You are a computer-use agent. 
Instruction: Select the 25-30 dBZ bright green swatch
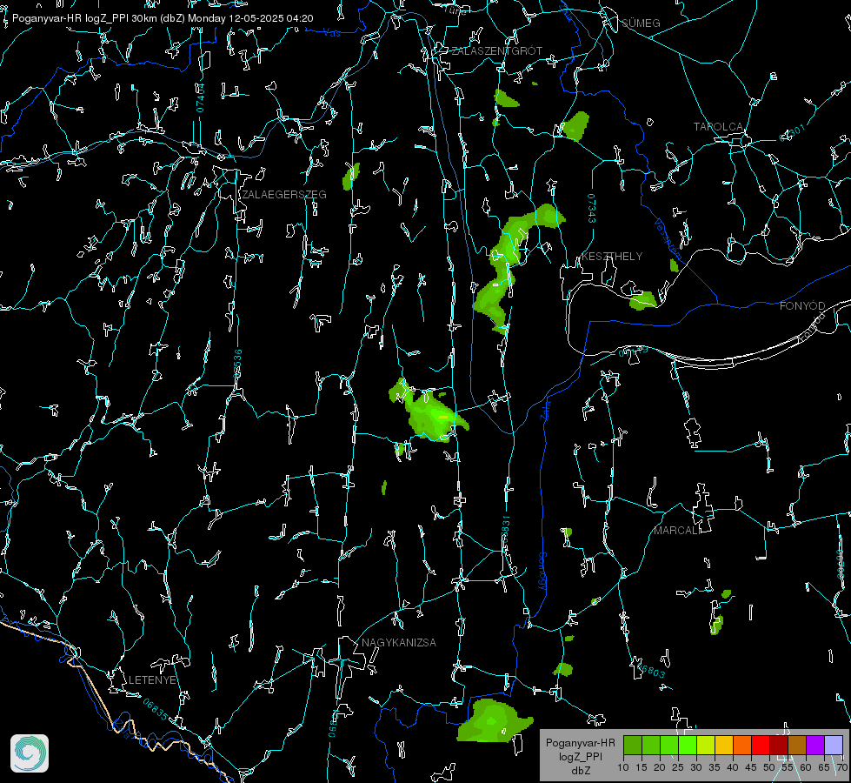click(x=688, y=745)
